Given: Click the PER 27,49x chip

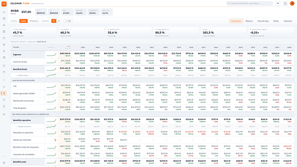Looking at the screenshot, I should coord(67,12).
